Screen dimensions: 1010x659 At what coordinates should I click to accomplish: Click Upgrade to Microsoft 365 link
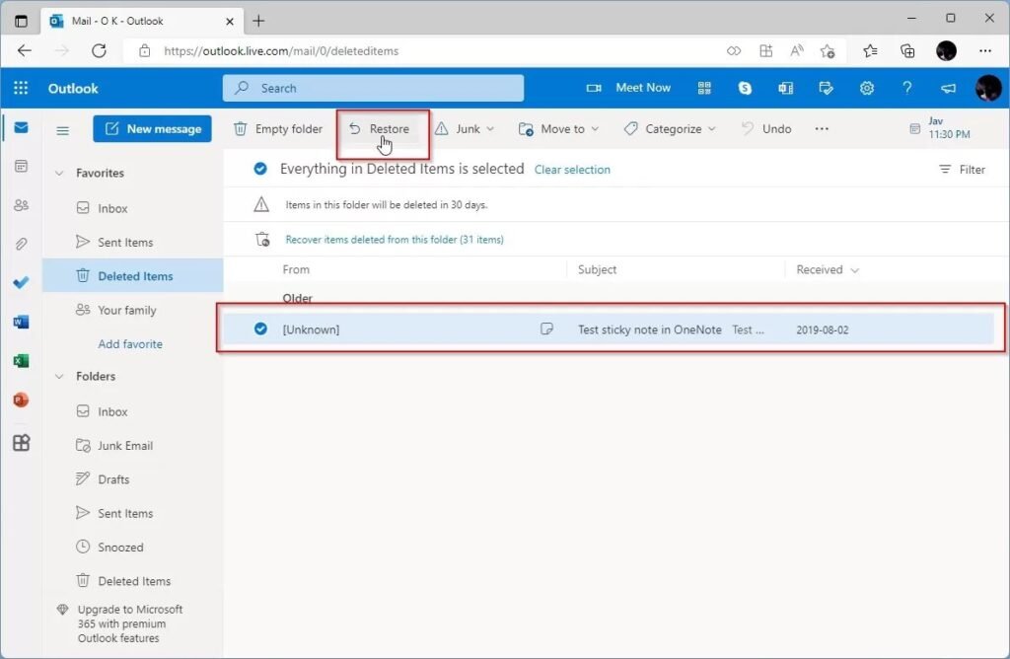click(130, 623)
